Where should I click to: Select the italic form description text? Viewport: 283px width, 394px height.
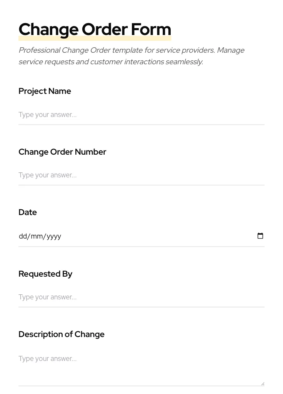(132, 56)
